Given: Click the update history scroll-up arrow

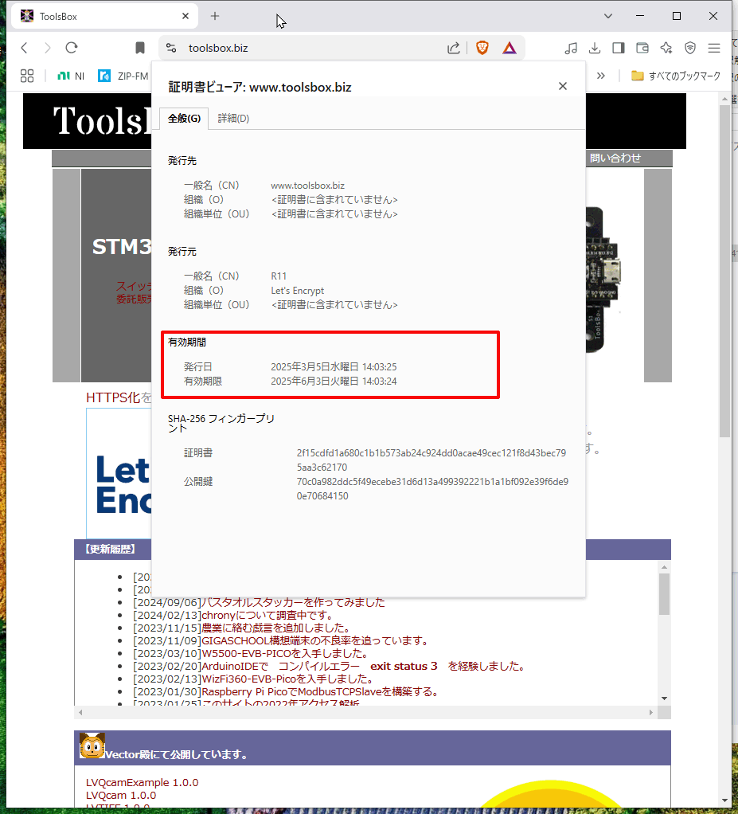Looking at the screenshot, I should click(x=664, y=567).
